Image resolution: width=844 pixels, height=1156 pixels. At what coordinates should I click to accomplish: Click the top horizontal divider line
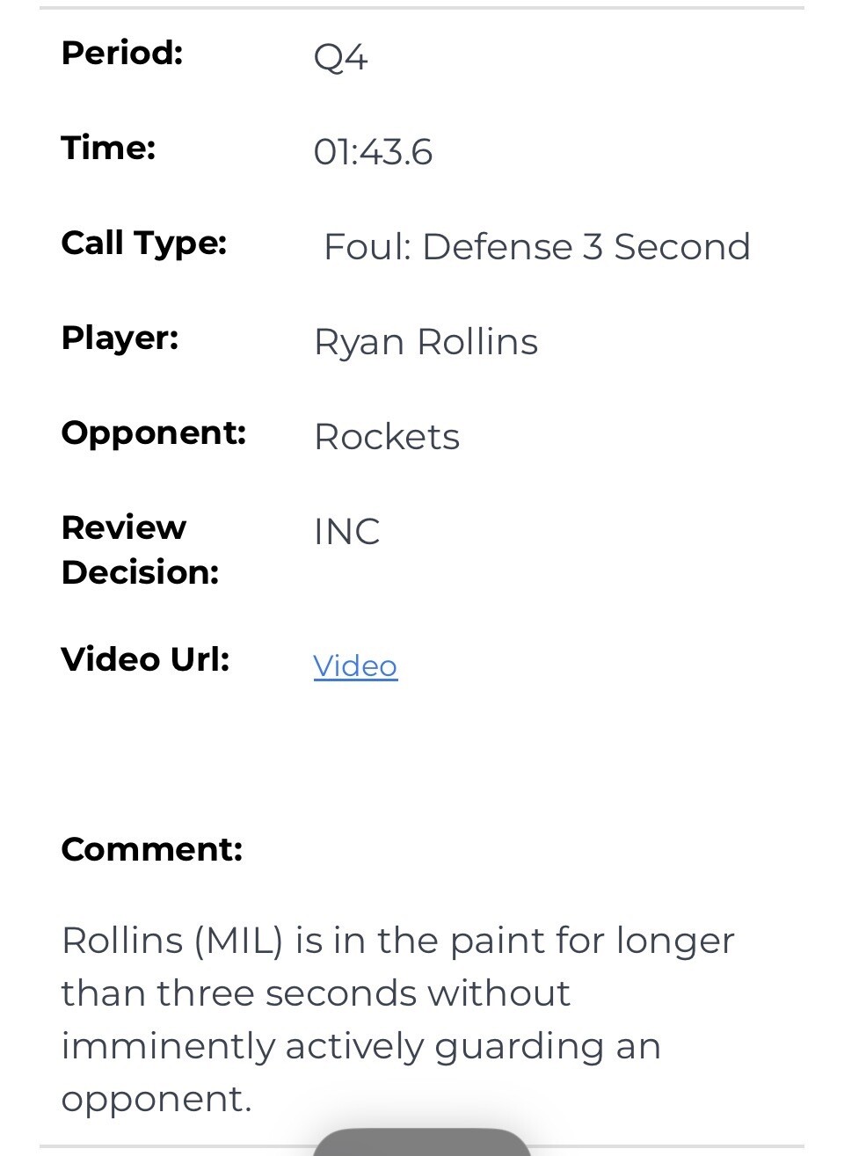pos(422,8)
